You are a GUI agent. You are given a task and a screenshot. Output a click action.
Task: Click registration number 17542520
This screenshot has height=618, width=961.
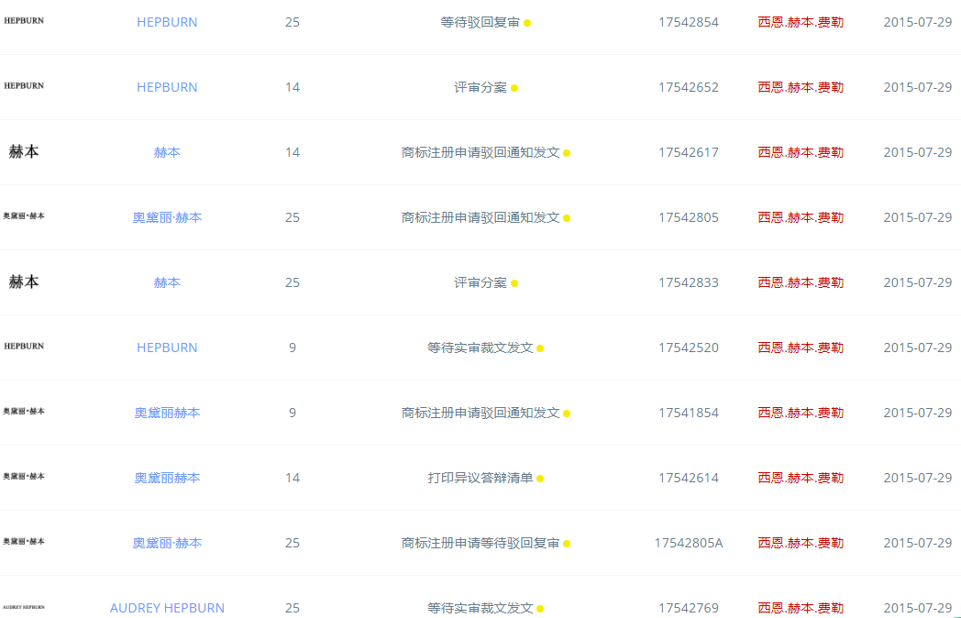click(689, 348)
